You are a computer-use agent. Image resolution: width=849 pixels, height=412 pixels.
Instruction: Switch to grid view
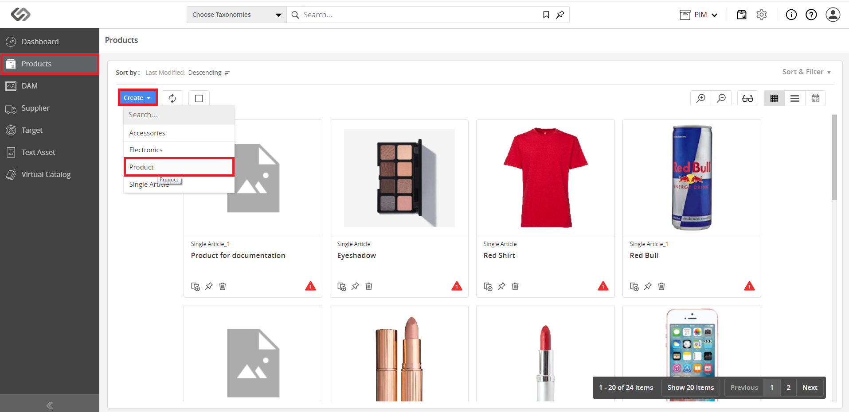click(x=775, y=98)
